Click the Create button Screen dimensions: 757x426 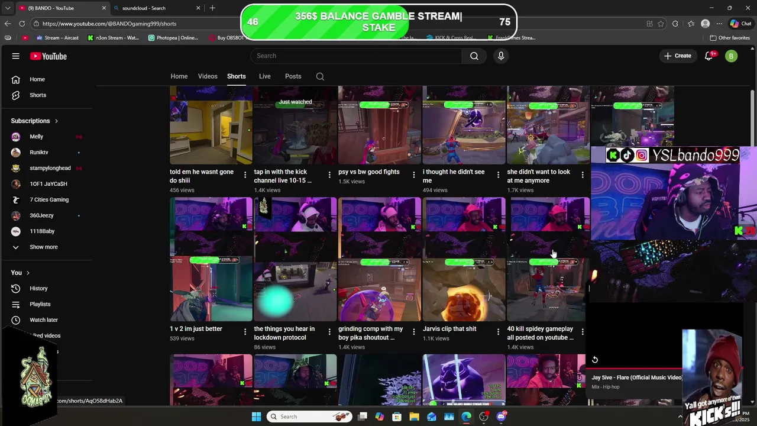(677, 56)
